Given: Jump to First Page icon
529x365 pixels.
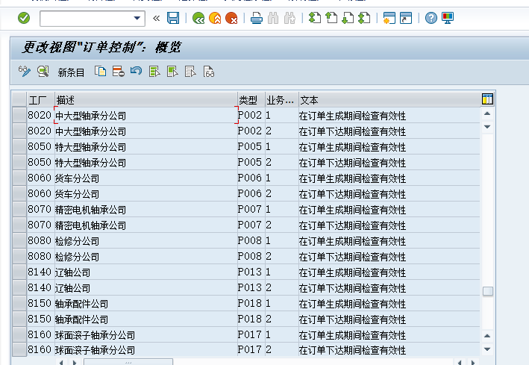Looking at the screenshot, I should [x=315, y=18].
